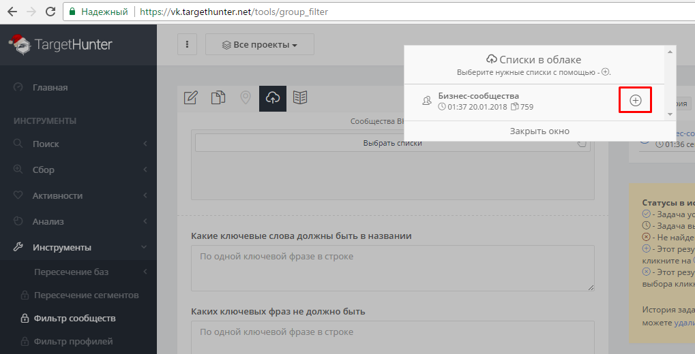Click Закрыть окно to close popup
695x354 pixels.
click(539, 131)
